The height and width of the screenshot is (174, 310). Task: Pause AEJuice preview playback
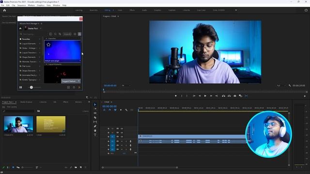click(21, 87)
